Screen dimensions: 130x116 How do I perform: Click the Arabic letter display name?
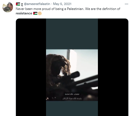[22, 4]
